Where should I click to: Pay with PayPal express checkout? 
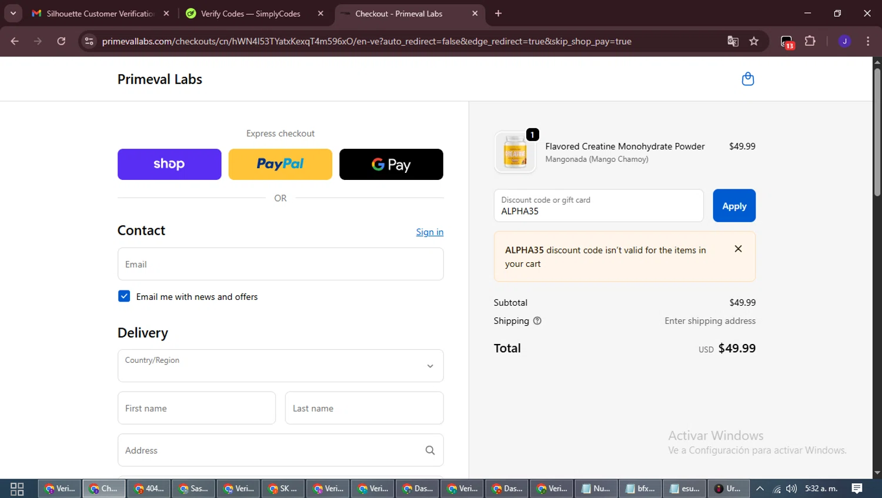[280, 164]
